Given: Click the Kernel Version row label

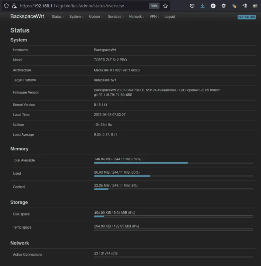Looking at the screenshot, I should coord(24,105).
